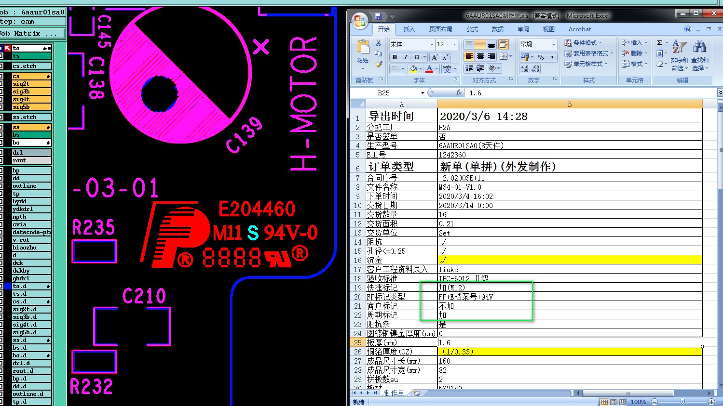Screen dimensions: 723x406
Task: Toggle bold formatting
Action: click(395, 57)
